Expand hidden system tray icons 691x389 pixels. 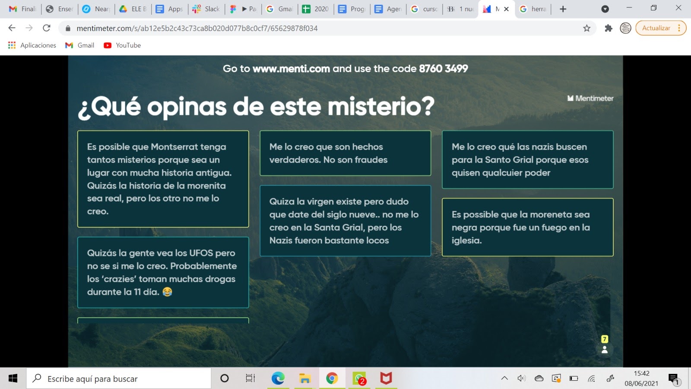pos(505,379)
